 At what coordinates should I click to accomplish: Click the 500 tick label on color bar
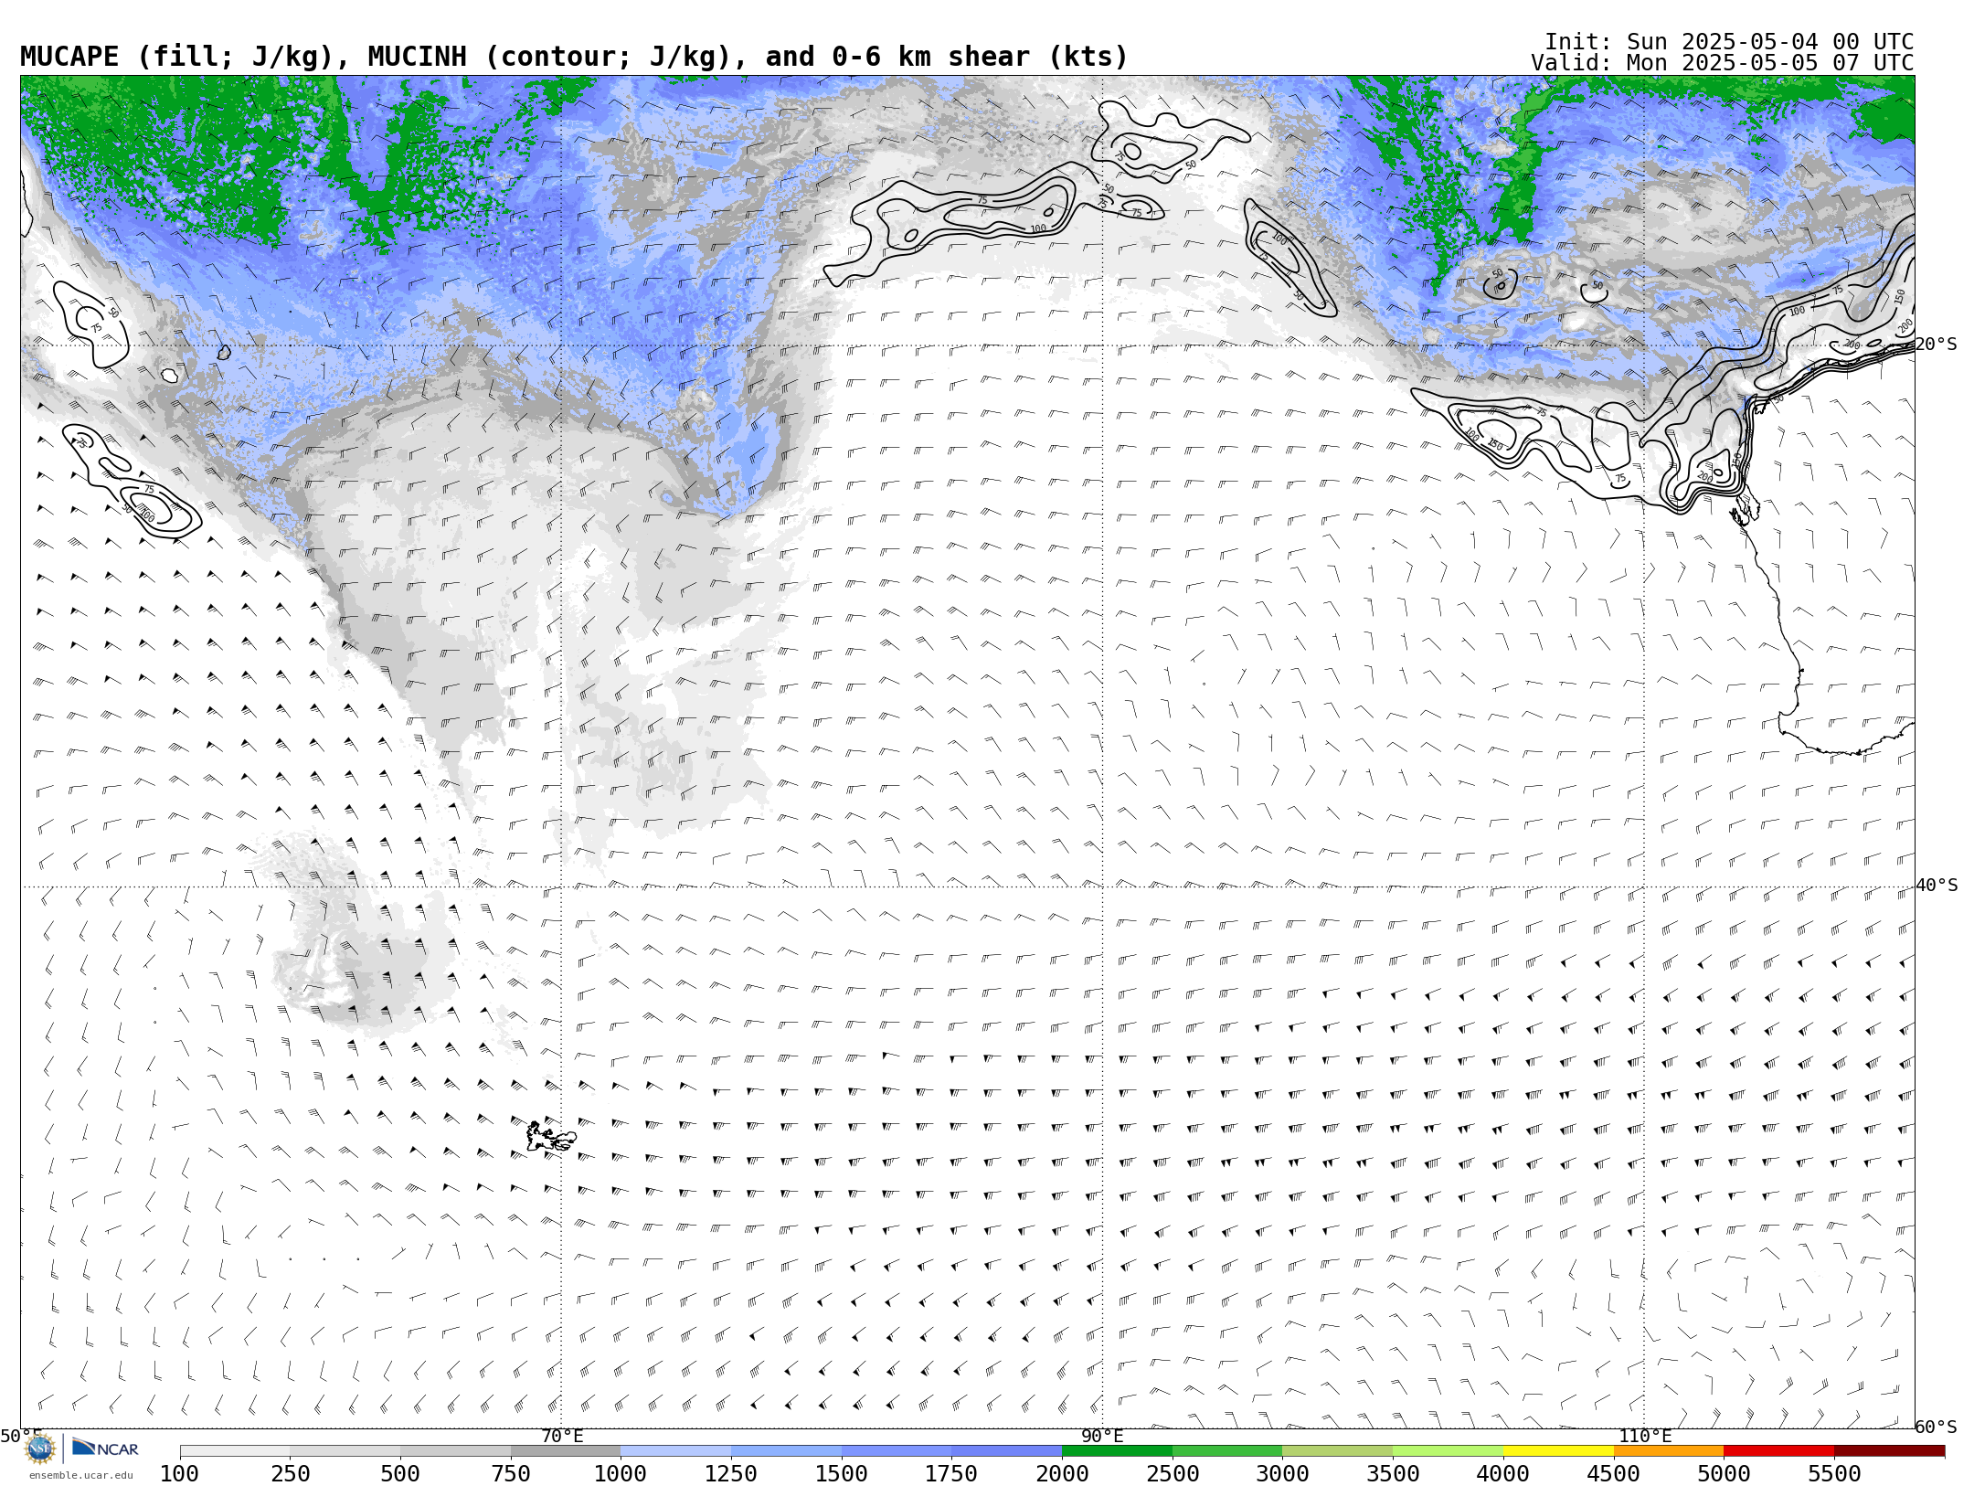(x=400, y=1473)
